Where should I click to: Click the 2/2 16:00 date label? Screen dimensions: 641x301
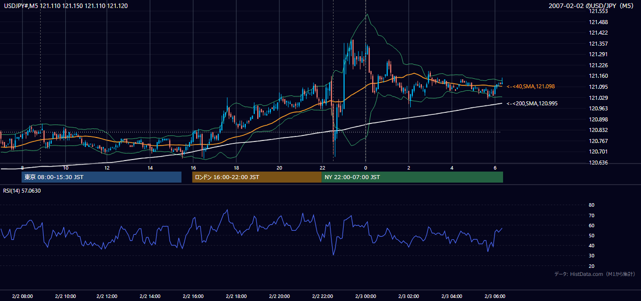tap(194, 296)
